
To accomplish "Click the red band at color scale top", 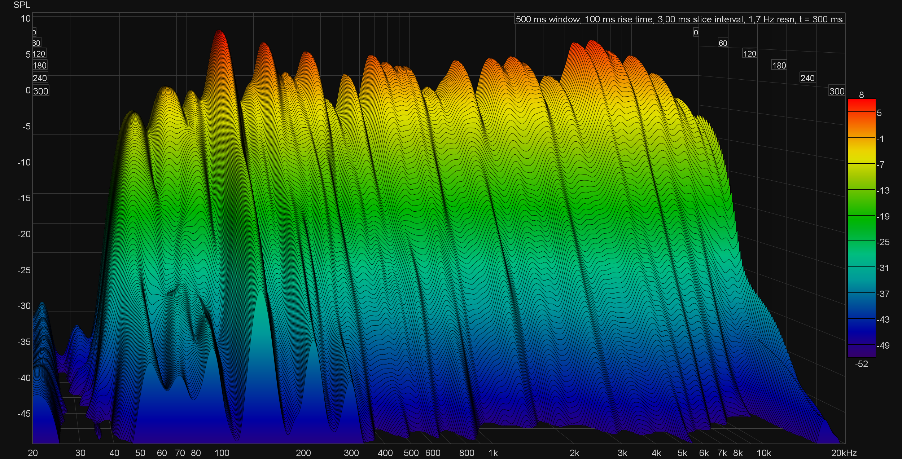I will (x=861, y=105).
